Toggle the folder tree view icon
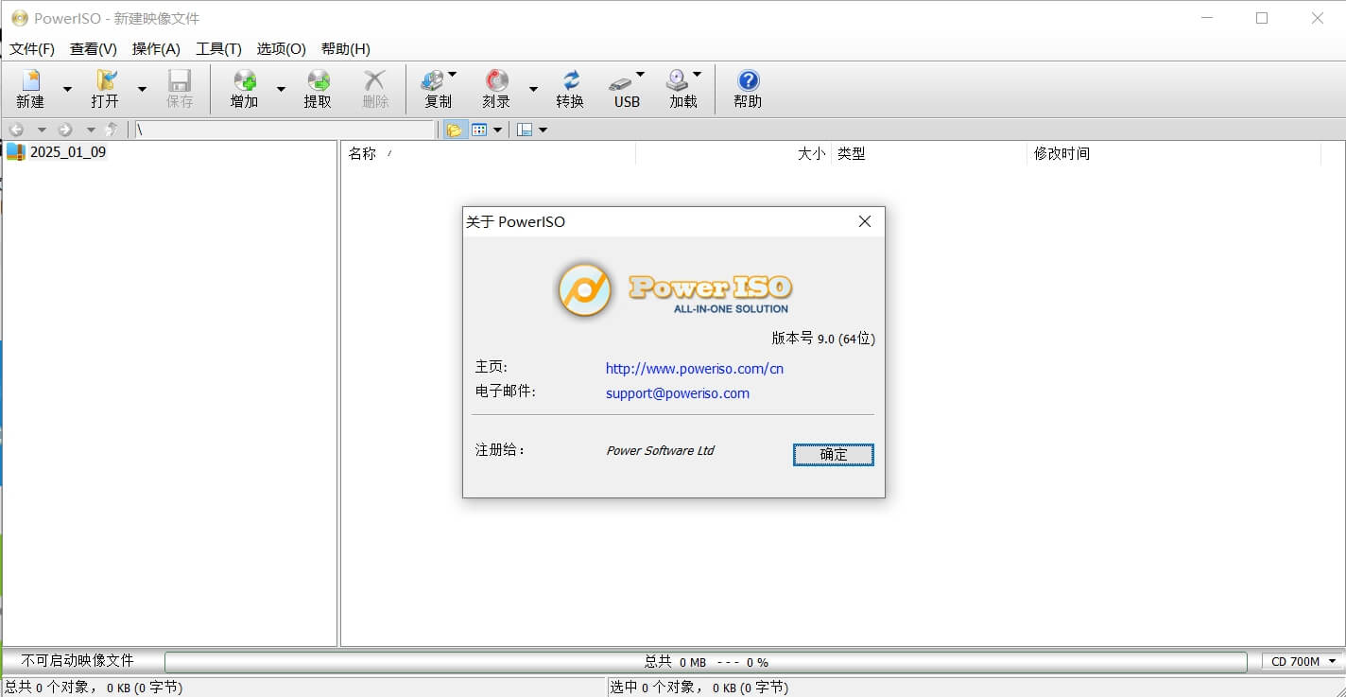The height and width of the screenshot is (697, 1346). coord(455,130)
